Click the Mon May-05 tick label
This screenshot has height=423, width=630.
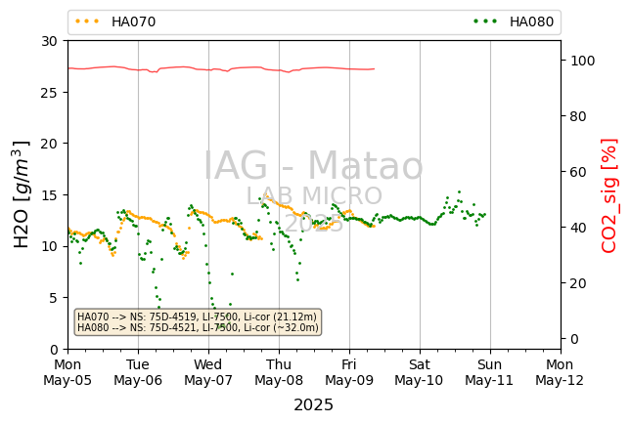tap(67, 372)
